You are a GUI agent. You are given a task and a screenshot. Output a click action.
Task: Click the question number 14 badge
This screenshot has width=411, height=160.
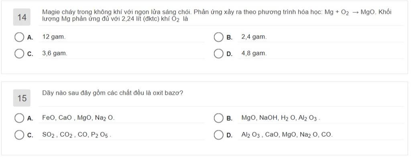click(22, 17)
